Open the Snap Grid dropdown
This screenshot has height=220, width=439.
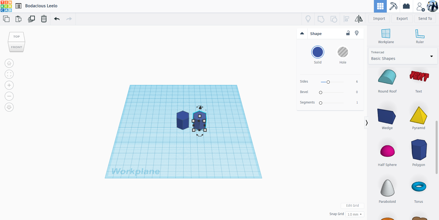coord(355,214)
